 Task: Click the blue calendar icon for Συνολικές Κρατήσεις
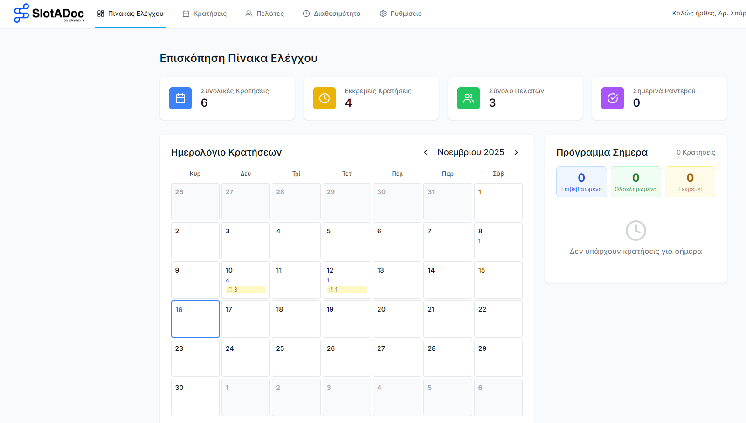[180, 98]
